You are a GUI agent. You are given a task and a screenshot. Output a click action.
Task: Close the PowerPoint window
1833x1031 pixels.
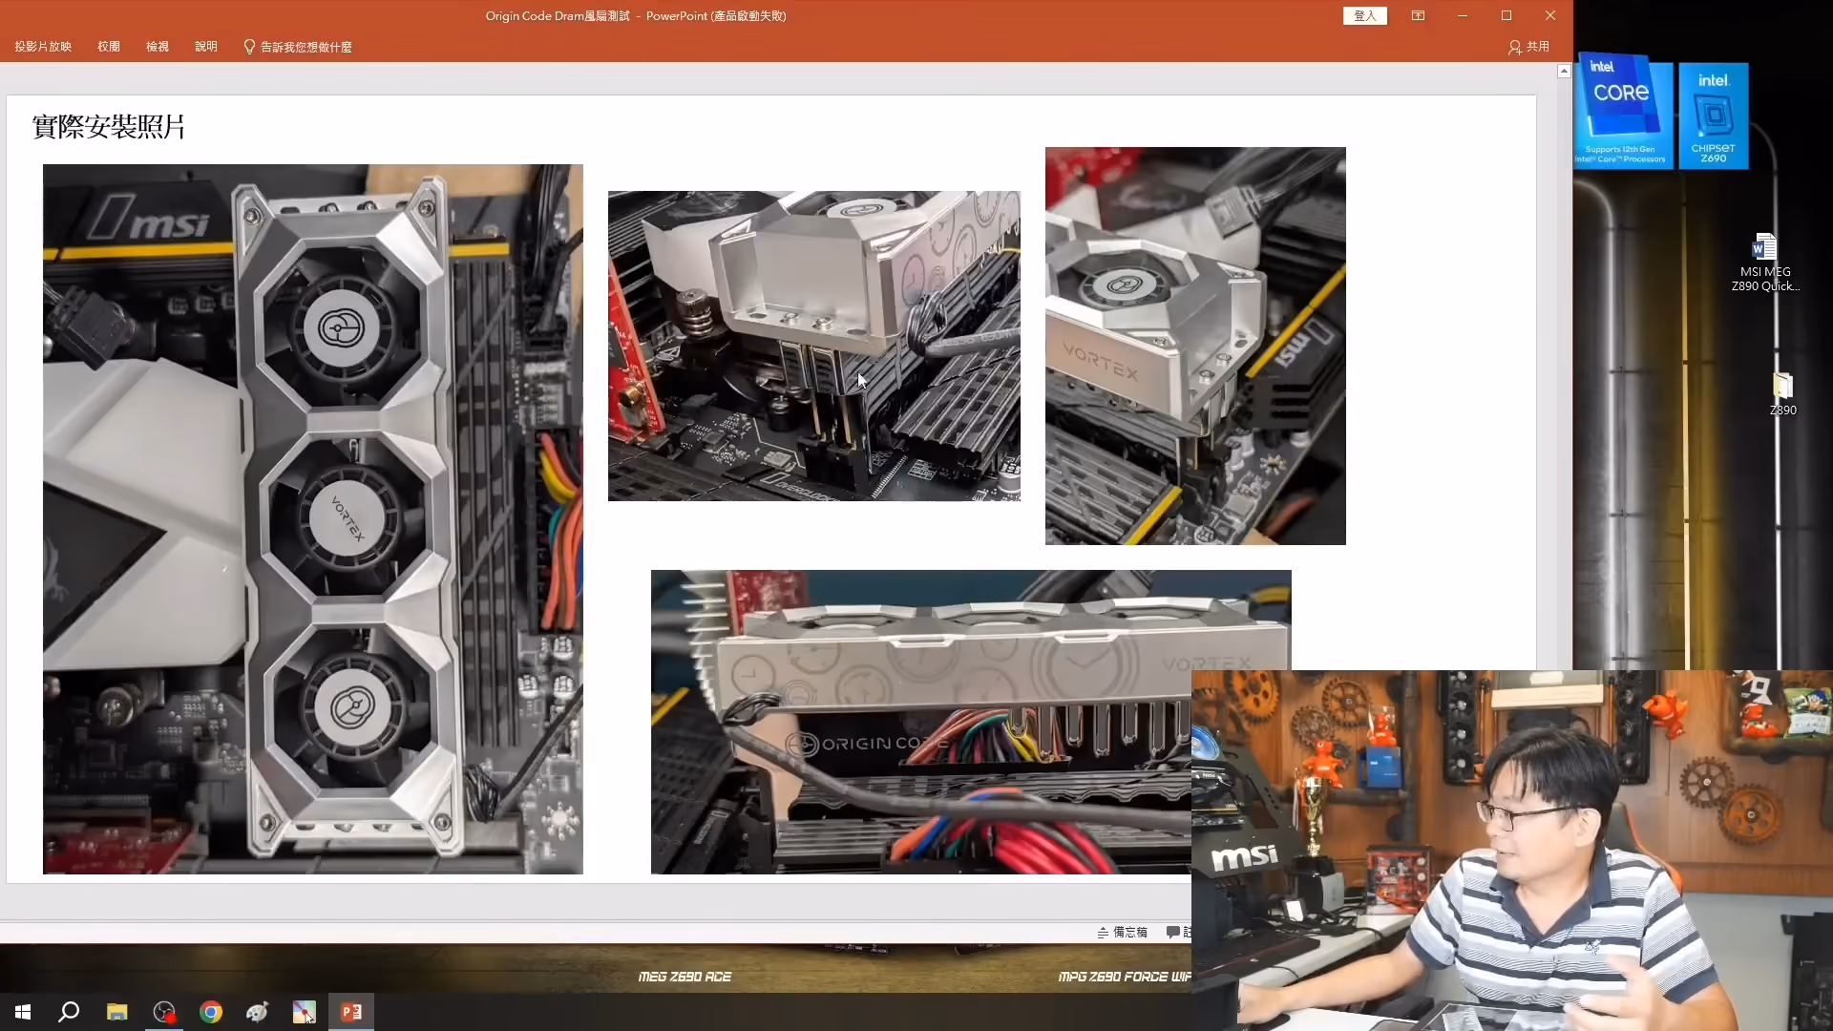point(1550,16)
